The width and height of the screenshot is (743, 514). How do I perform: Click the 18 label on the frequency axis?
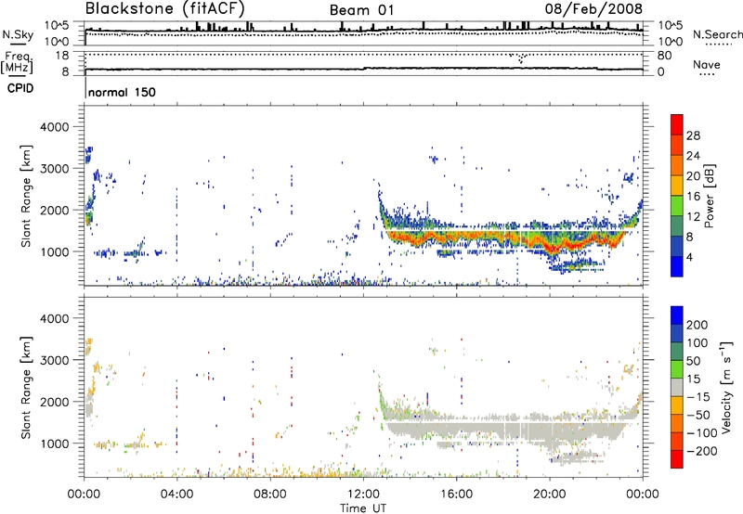pos(62,56)
